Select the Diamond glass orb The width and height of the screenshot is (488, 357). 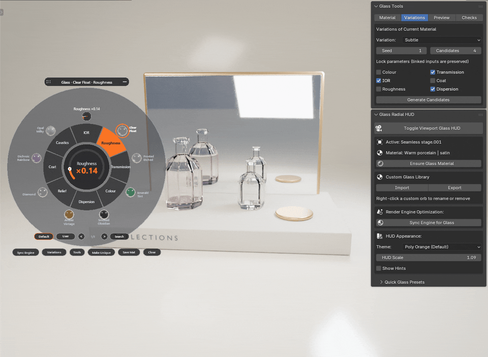coord(42,192)
